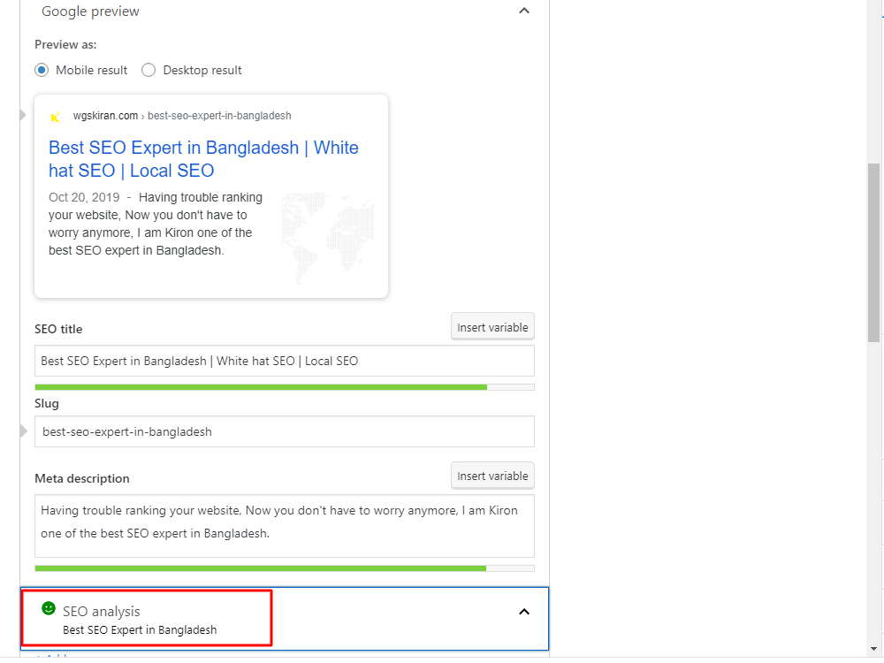Click the vertical scrollbar thumb

coord(874,253)
